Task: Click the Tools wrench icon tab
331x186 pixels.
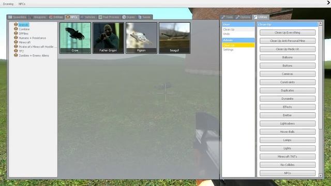Action: click(x=223, y=17)
